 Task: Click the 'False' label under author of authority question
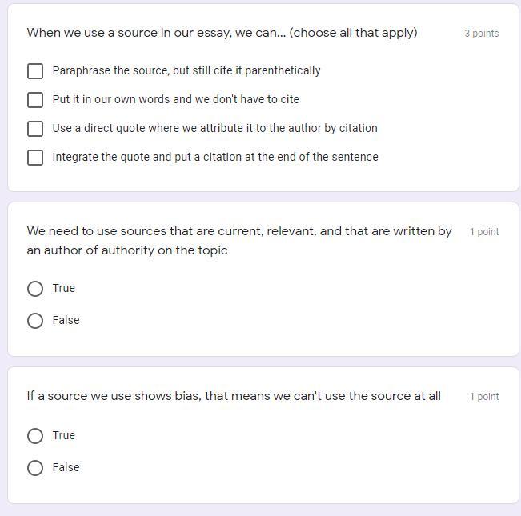66,320
